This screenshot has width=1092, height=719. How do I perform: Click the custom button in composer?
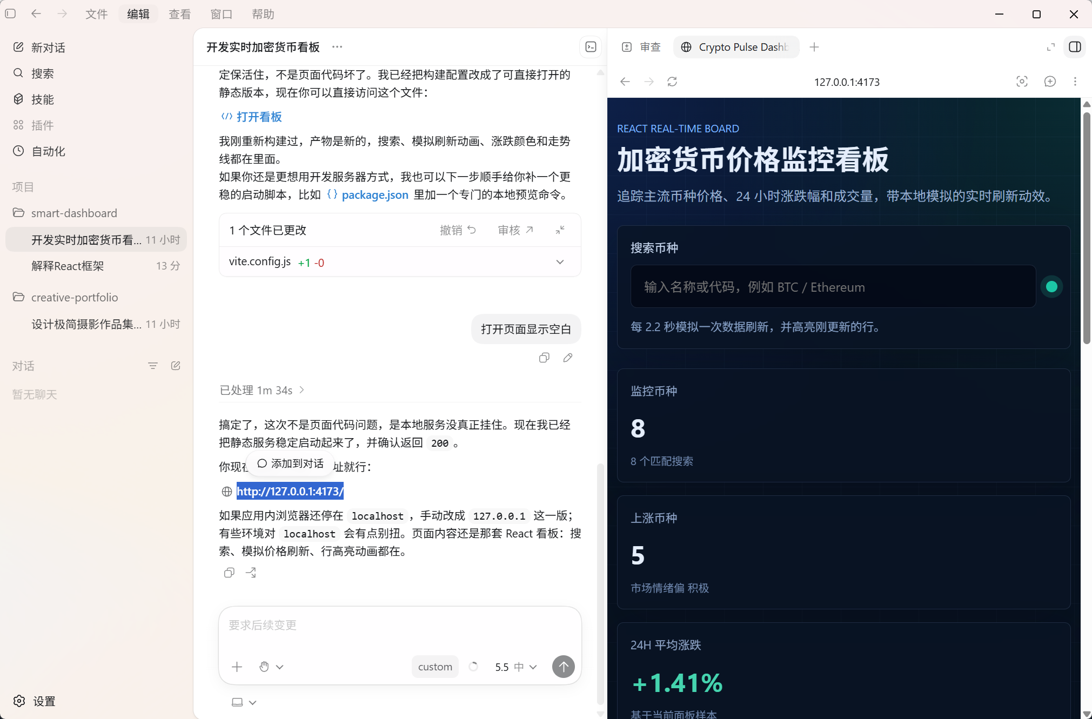[x=435, y=667]
